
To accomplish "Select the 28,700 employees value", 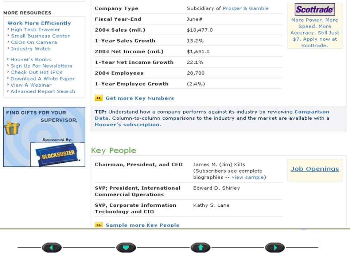I will click(196, 73).
